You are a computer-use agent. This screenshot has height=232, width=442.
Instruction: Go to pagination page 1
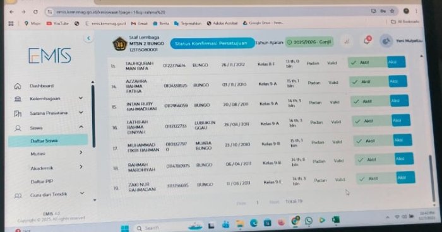click(x=258, y=202)
